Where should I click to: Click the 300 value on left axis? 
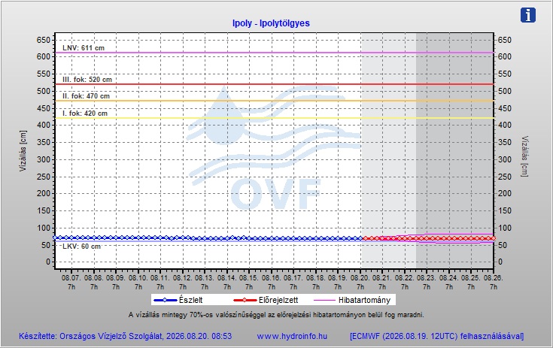(x=44, y=159)
